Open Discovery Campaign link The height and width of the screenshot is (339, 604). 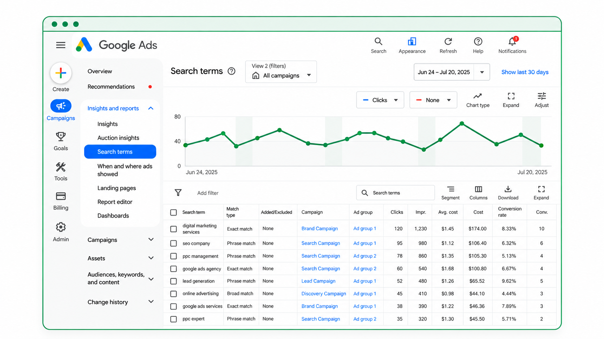(324, 294)
